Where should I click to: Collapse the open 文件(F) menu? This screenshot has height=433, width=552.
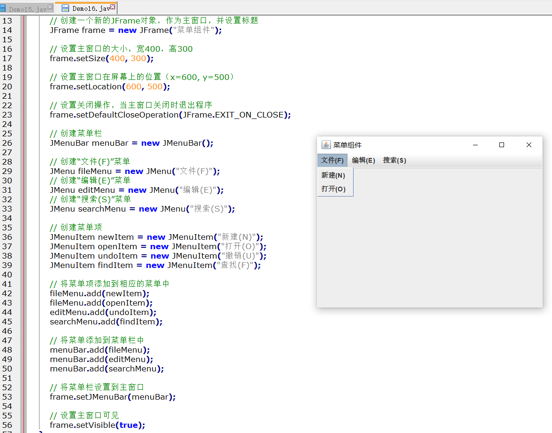point(332,160)
